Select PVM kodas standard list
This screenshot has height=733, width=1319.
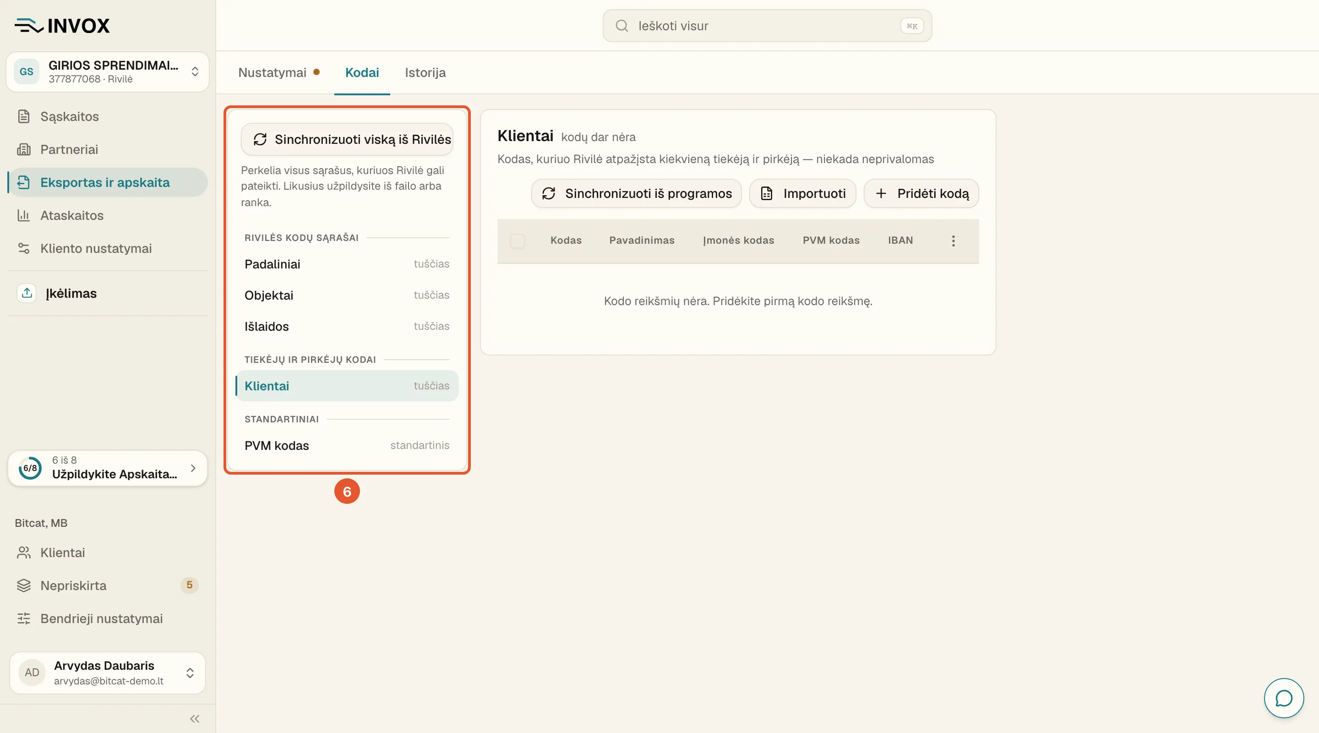click(347, 446)
